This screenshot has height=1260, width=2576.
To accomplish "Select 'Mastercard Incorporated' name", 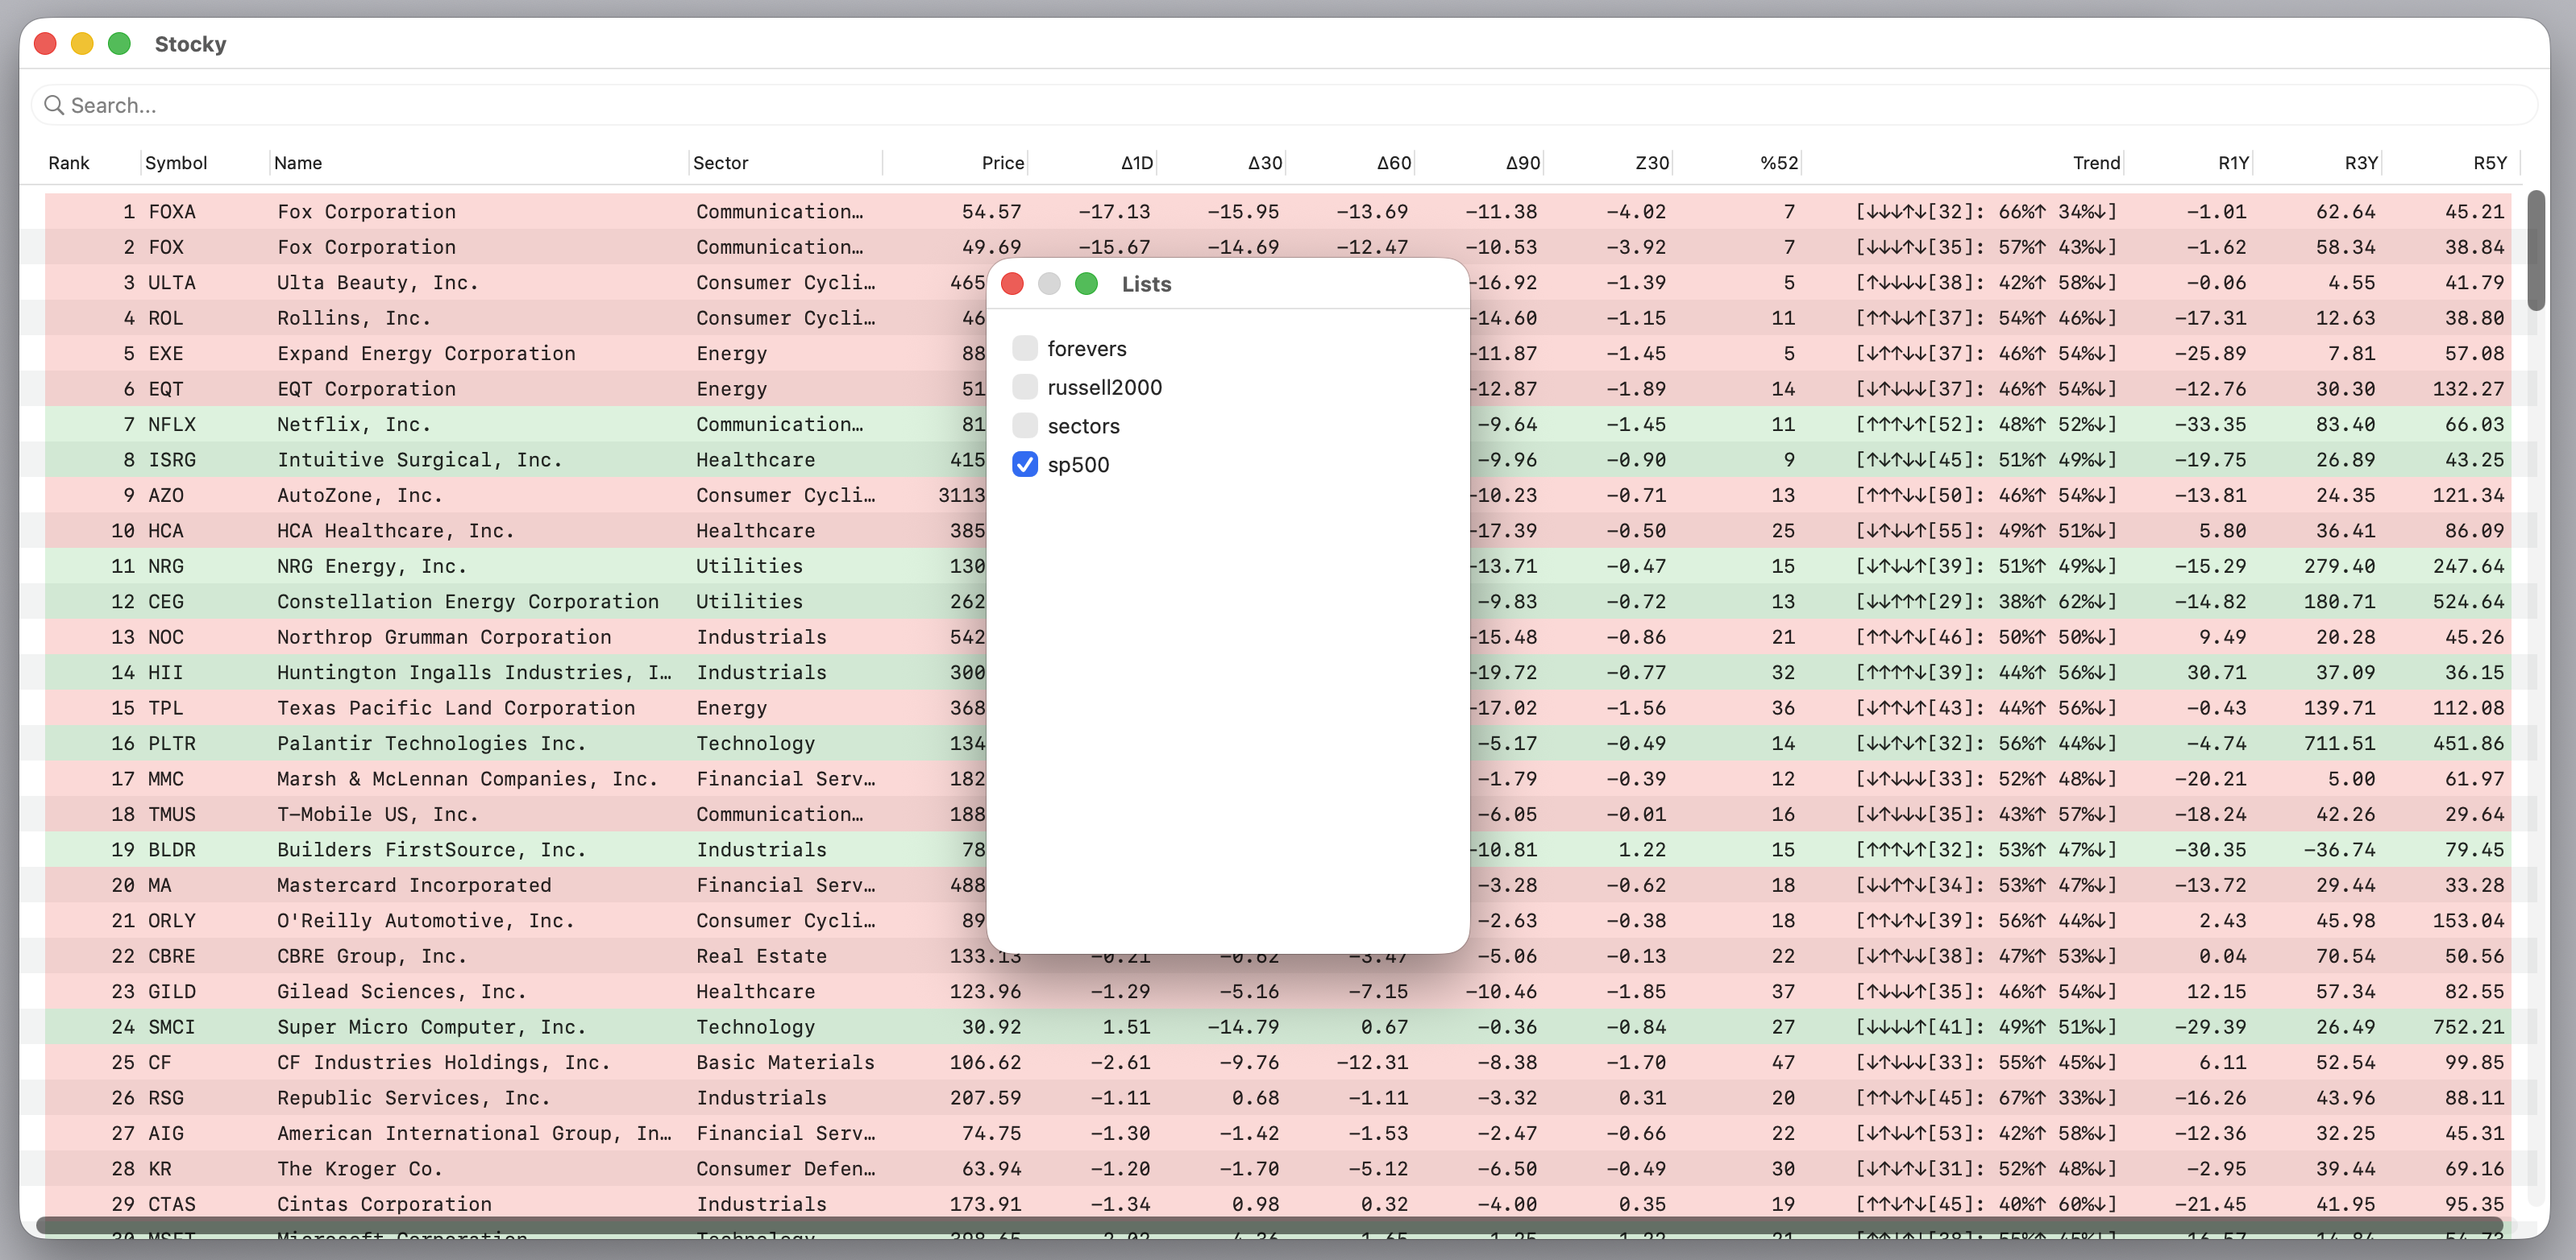I will [x=414, y=885].
